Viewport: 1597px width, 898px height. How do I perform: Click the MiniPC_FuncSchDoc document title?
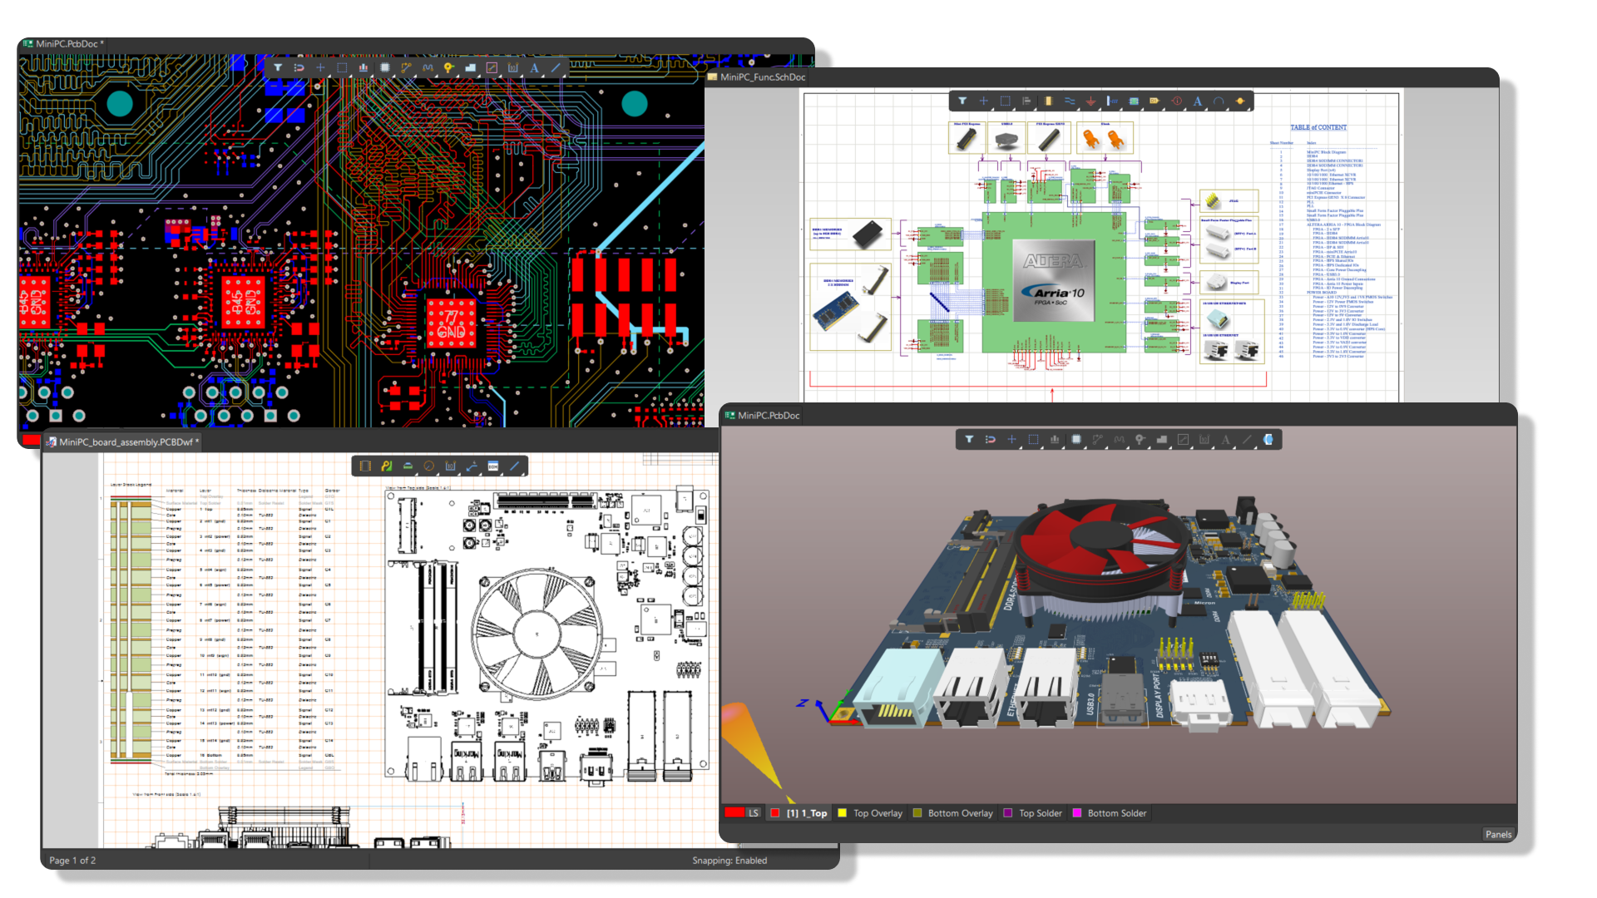point(762,77)
